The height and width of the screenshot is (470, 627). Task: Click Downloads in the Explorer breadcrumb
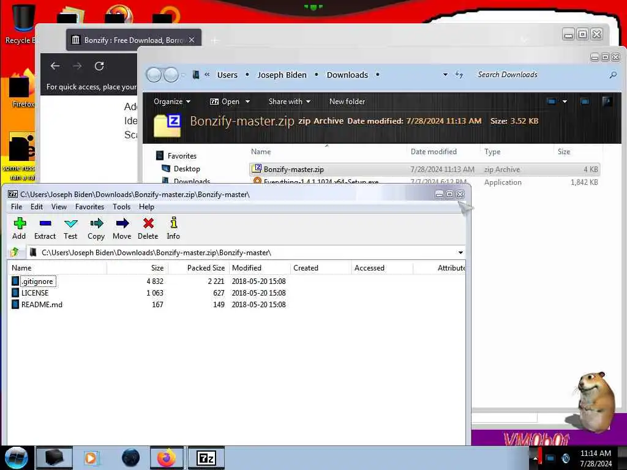pyautogui.click(x=347, y=75)
